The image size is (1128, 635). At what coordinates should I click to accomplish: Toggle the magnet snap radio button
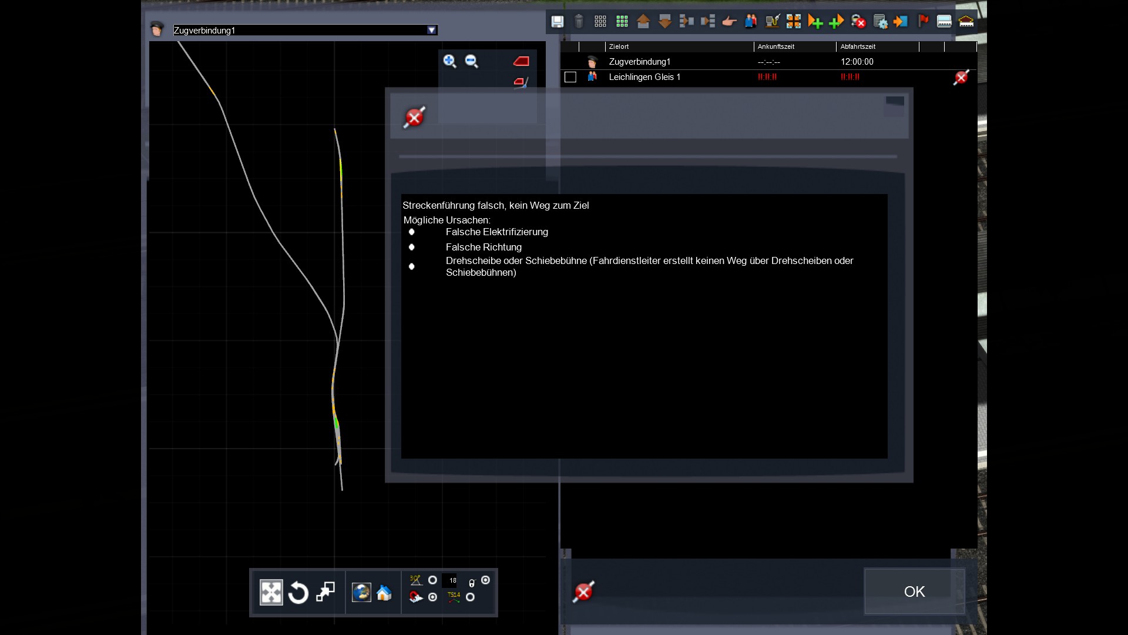coord(432,597)
